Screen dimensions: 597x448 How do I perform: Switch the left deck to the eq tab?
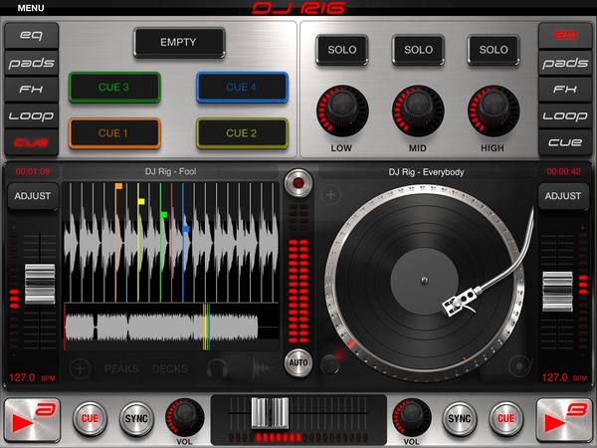click(31, 36)
